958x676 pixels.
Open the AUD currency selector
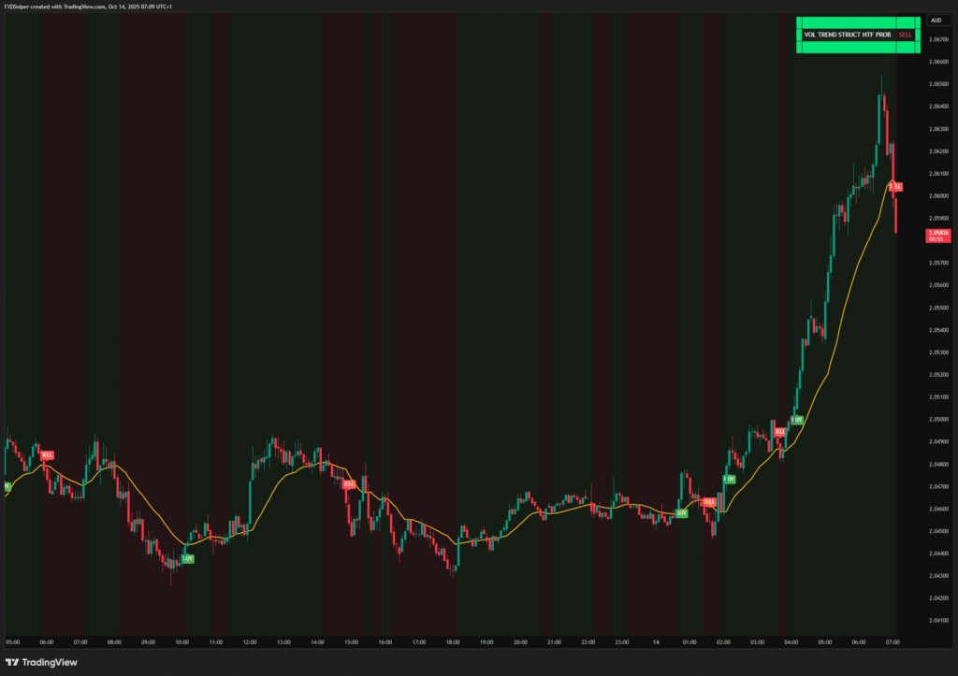[x=936, y=20]
